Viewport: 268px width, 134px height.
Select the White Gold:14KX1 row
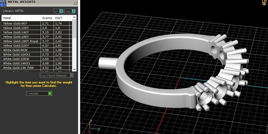tap(37, 63)
